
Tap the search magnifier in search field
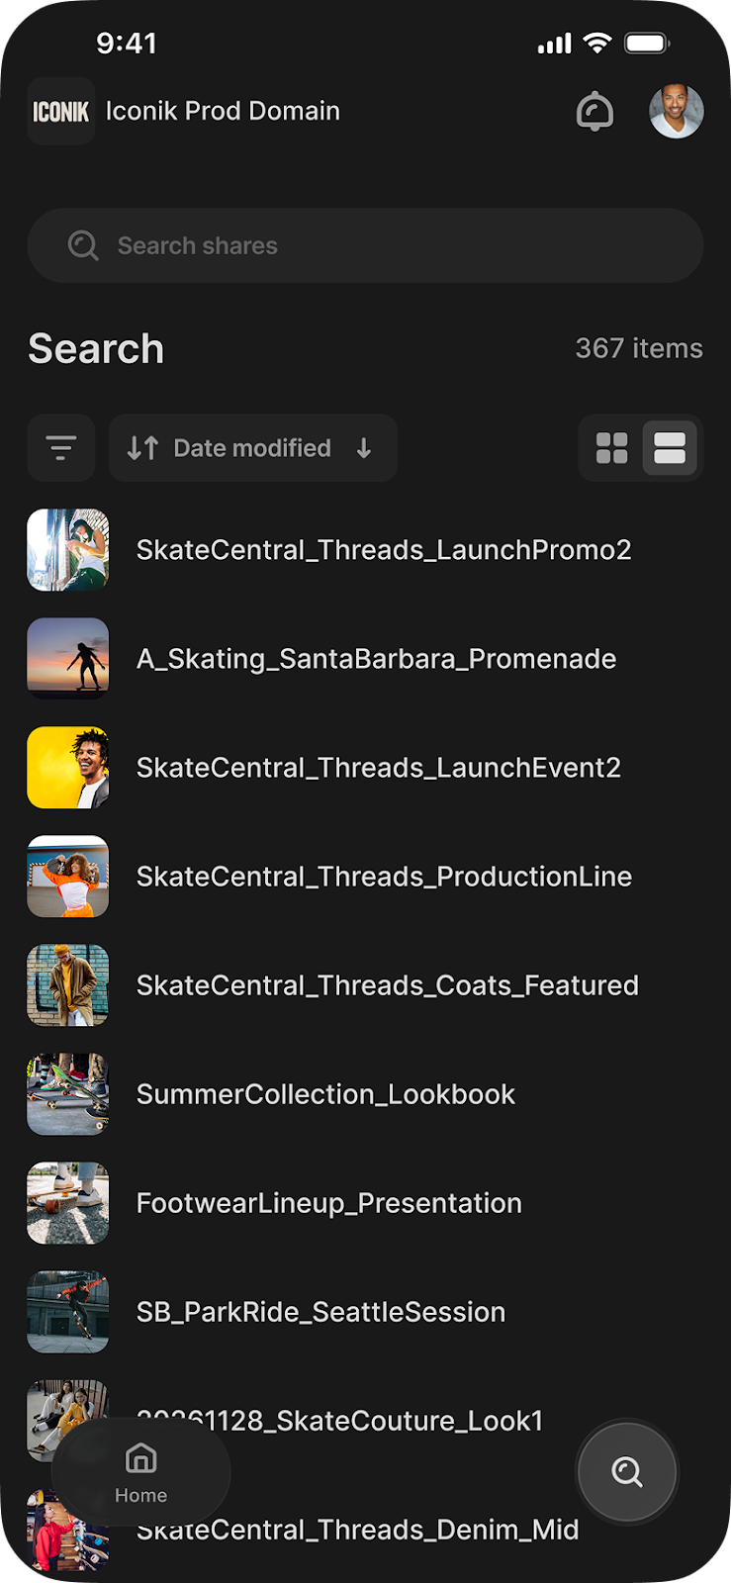pyautogui.click(x=83, y=245)
